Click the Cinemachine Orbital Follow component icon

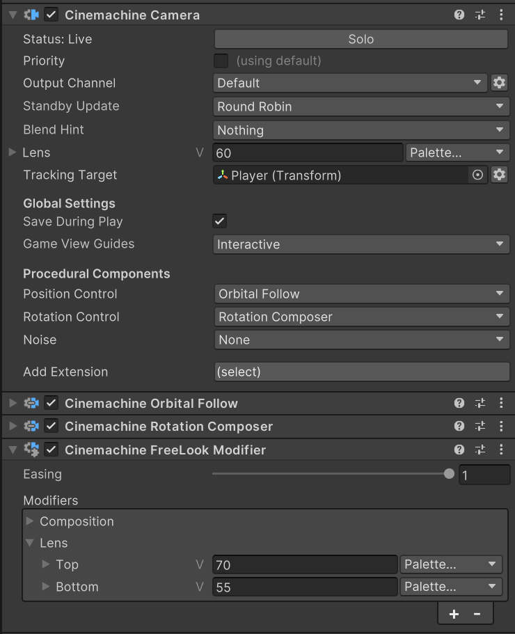coord(31,403)
